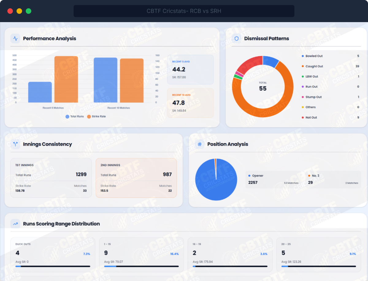Screen dimensions: 368x281
Task: Open the Recent 5 Avg card
Action: (x=190, y=70)
